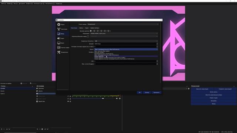Start streaming from the Controls dock
237x133 pixels.
click(202, 89)
